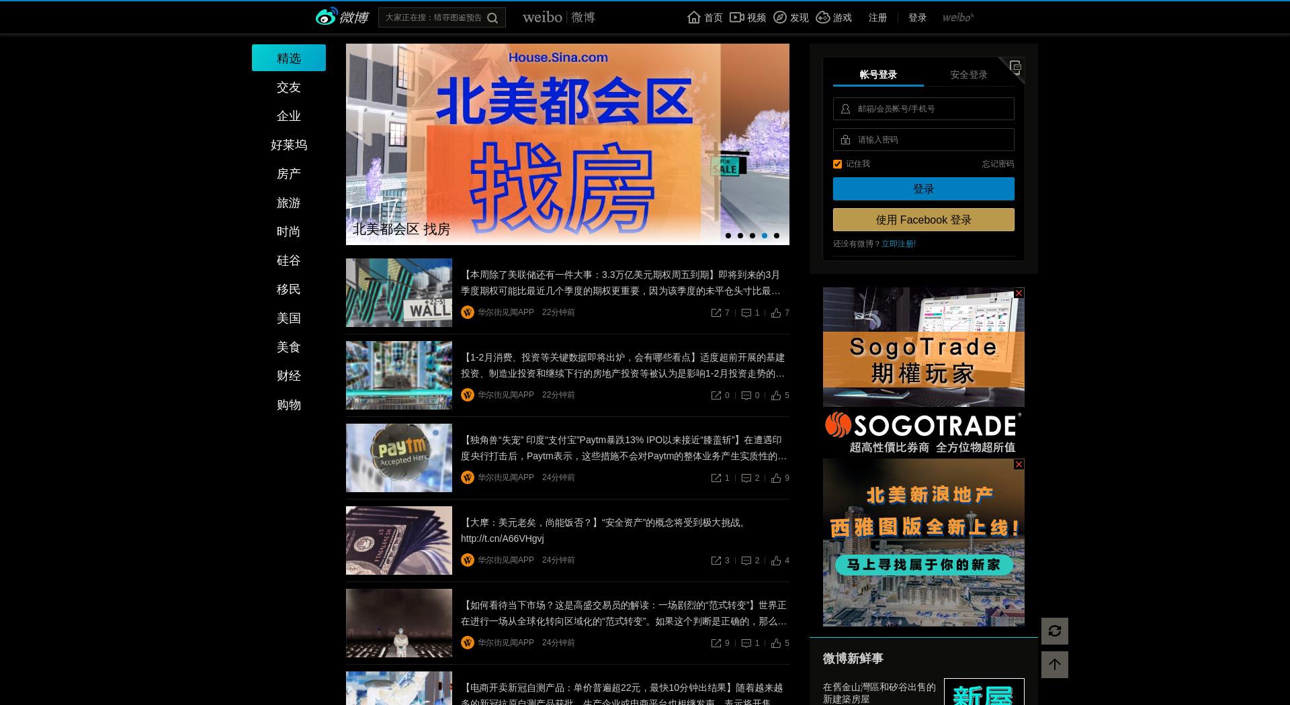Open 财经 category in sidebar
The height and width of the screenshot is (705, 1290).
click(289, 376)
